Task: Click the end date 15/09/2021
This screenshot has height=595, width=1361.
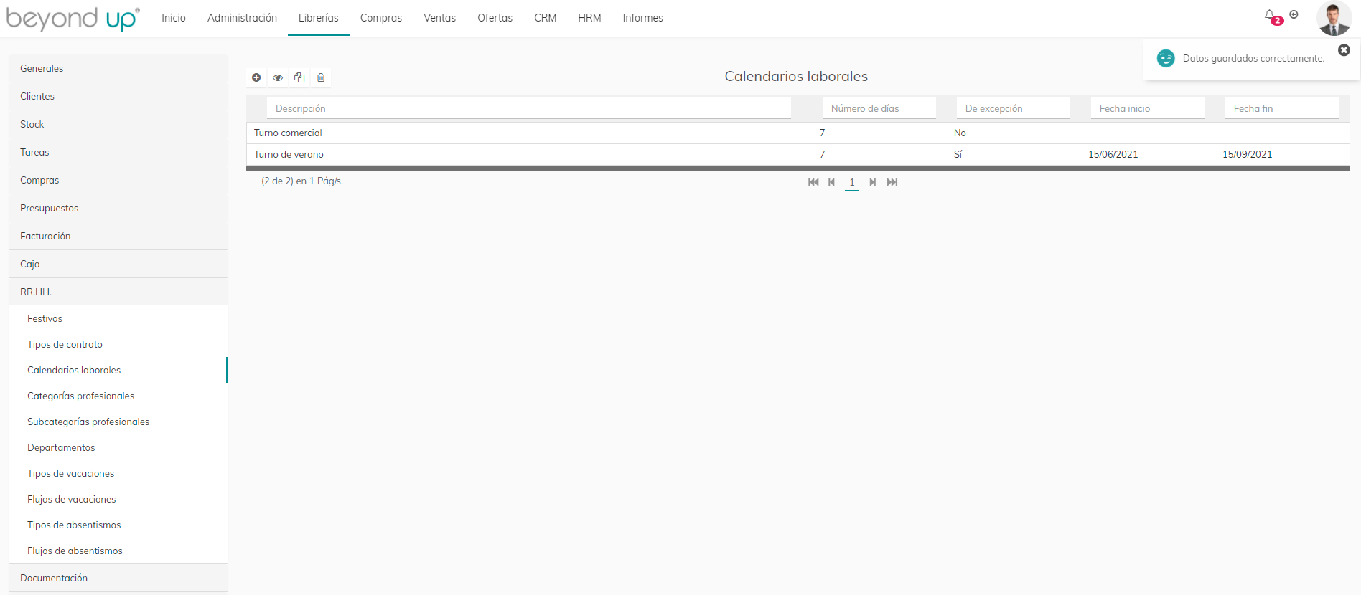Action: click(1248, 154)
